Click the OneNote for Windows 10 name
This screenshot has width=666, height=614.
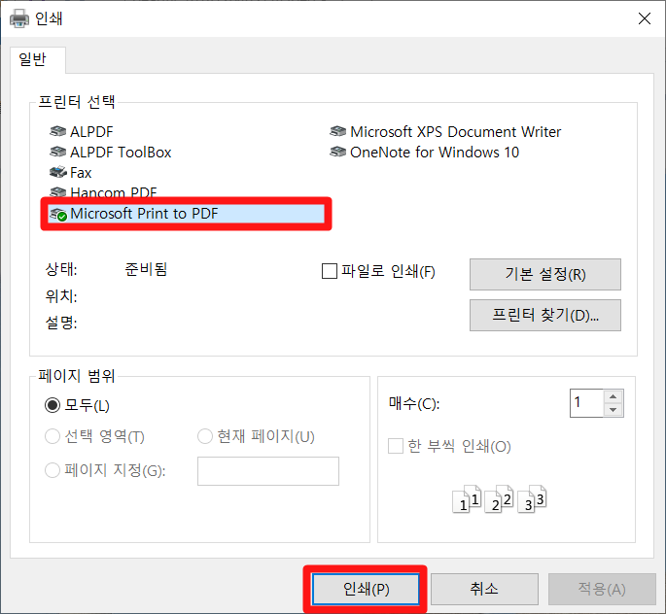tap(435, 152)
